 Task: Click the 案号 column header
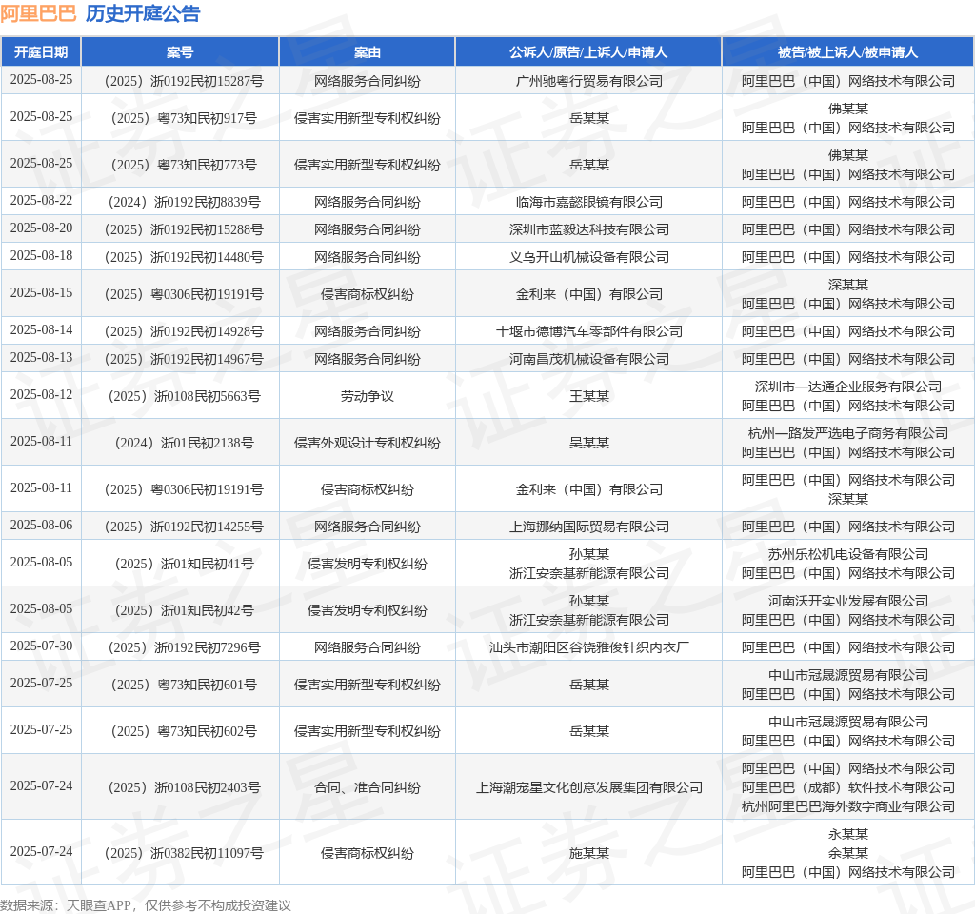pos(180,52)
